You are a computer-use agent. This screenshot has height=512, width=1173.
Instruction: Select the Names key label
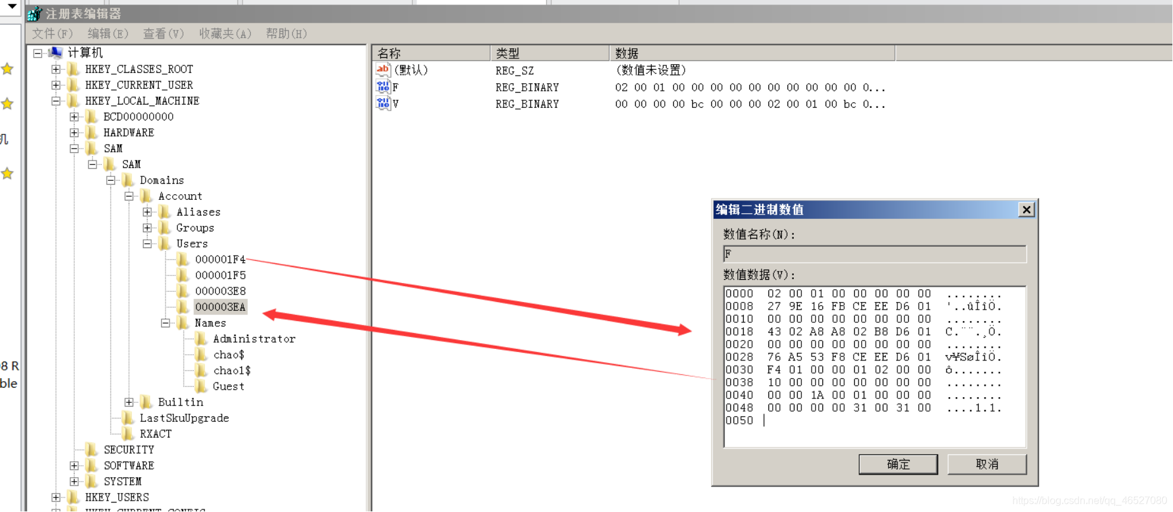(x=210, y=323)
